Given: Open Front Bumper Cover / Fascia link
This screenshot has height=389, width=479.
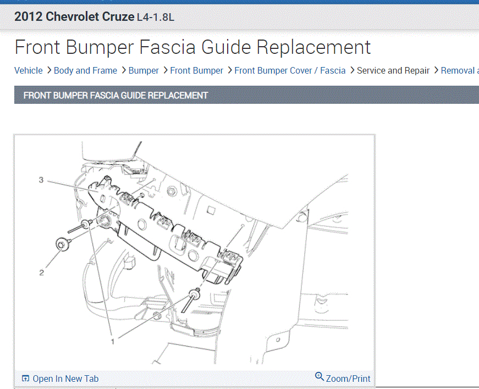Looking at the screenshot, I should 290,70.
